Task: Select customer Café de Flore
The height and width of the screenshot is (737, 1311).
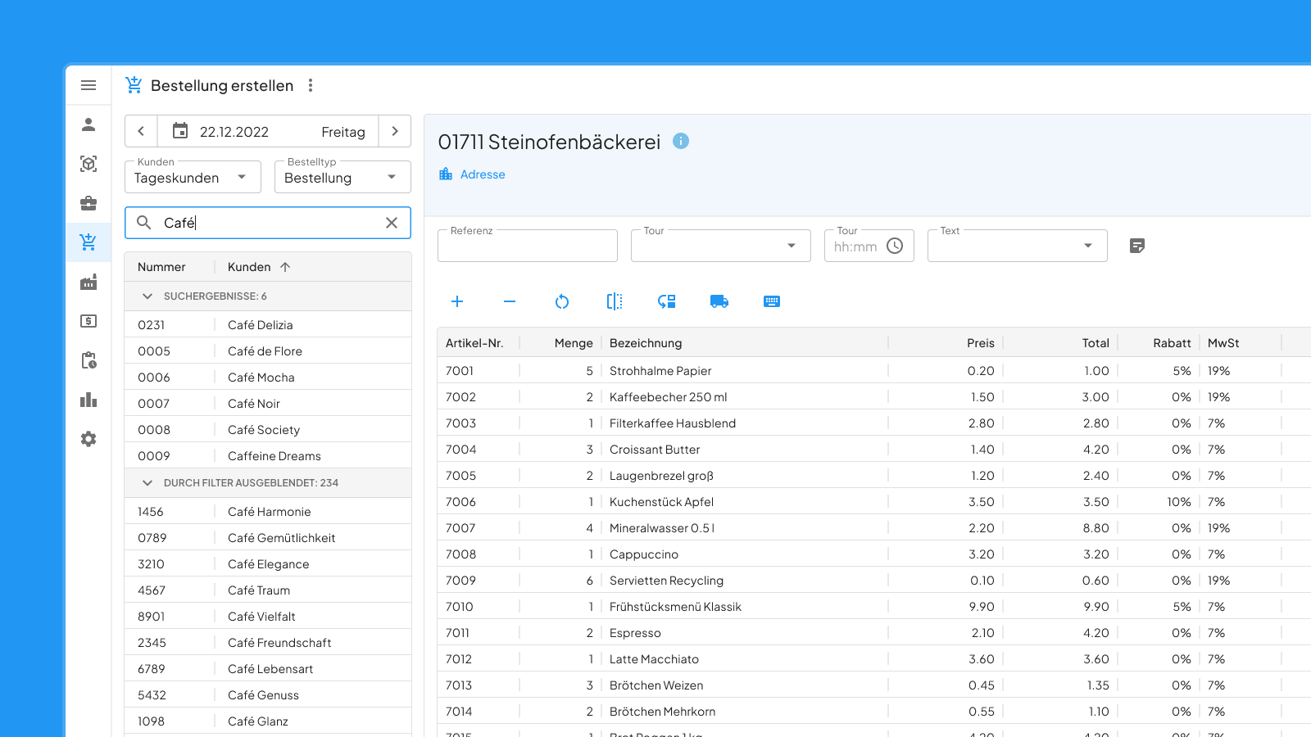Action: pyautogui.click(x=268, y=351)
